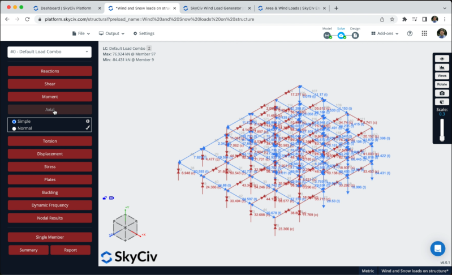Show Plates results

(50, 179)
